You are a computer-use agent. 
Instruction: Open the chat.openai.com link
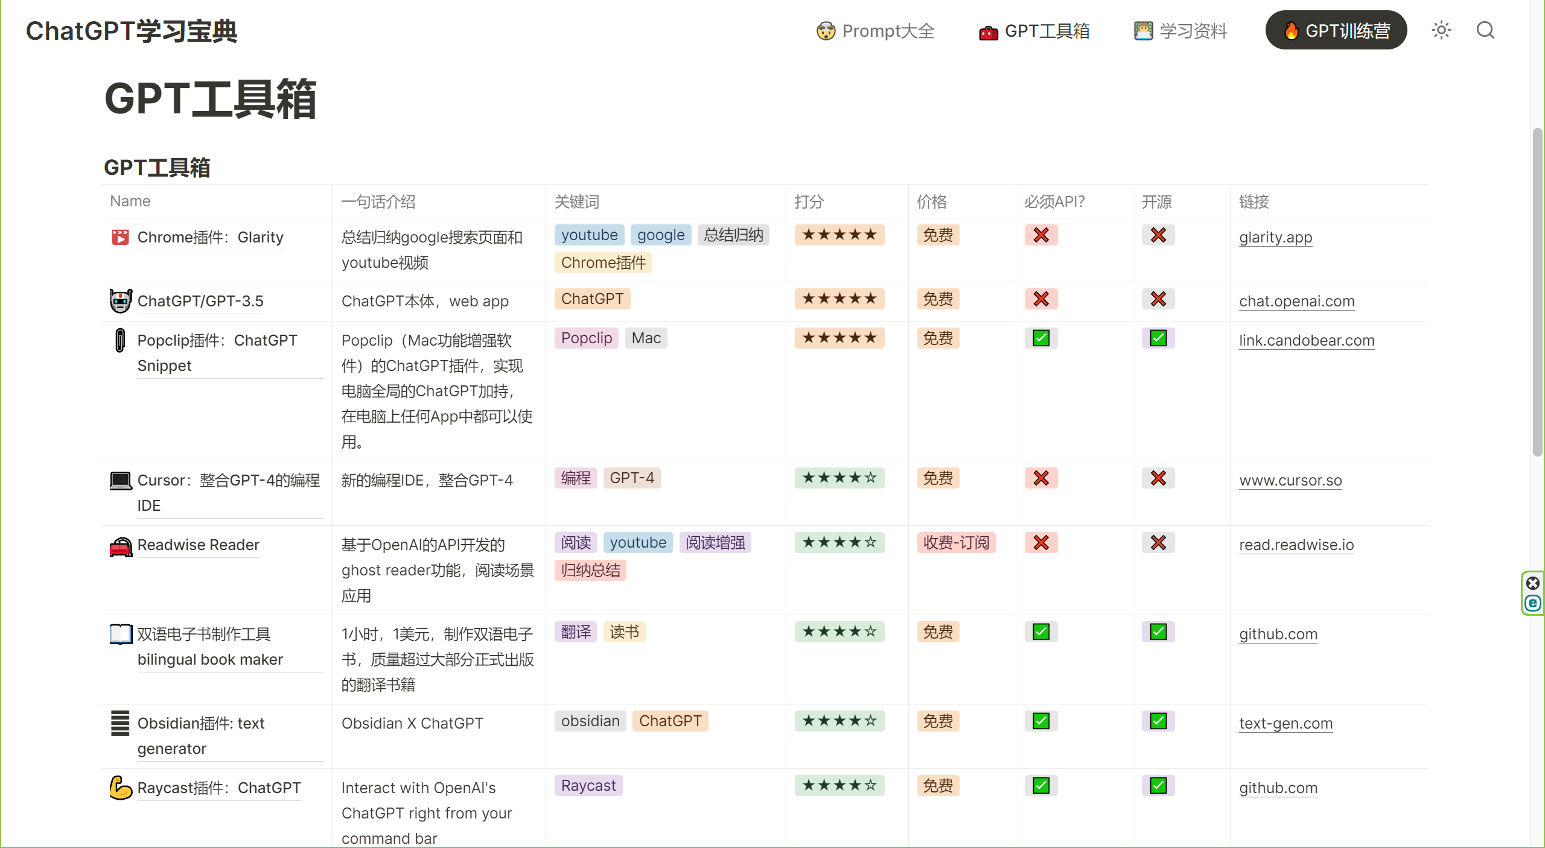(1296, 301)
